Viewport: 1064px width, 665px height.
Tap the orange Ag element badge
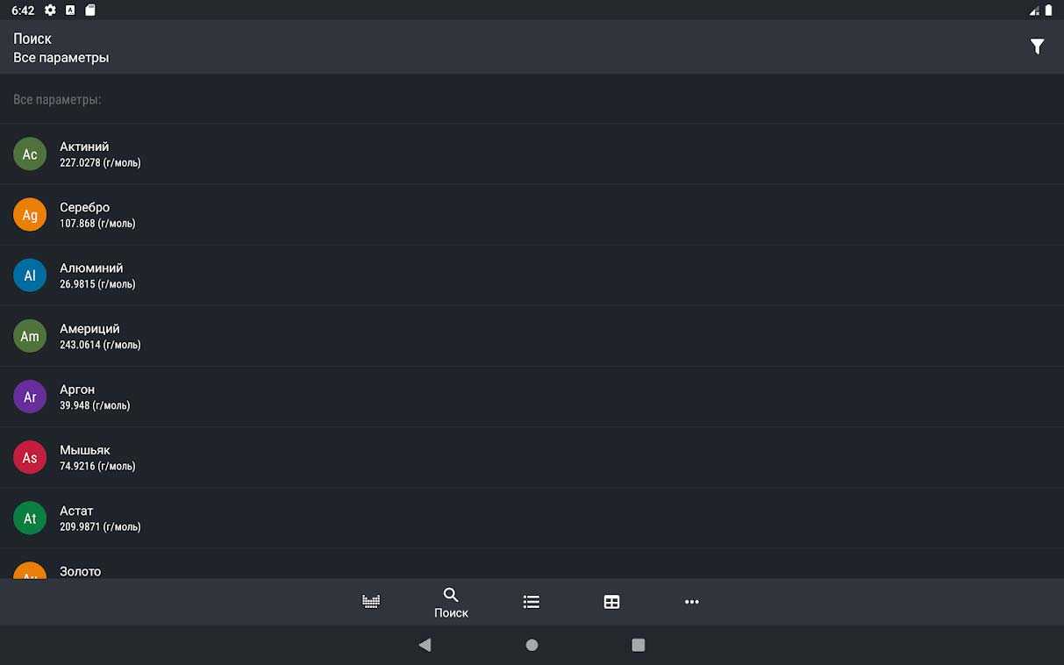click(x=30, y=215)
